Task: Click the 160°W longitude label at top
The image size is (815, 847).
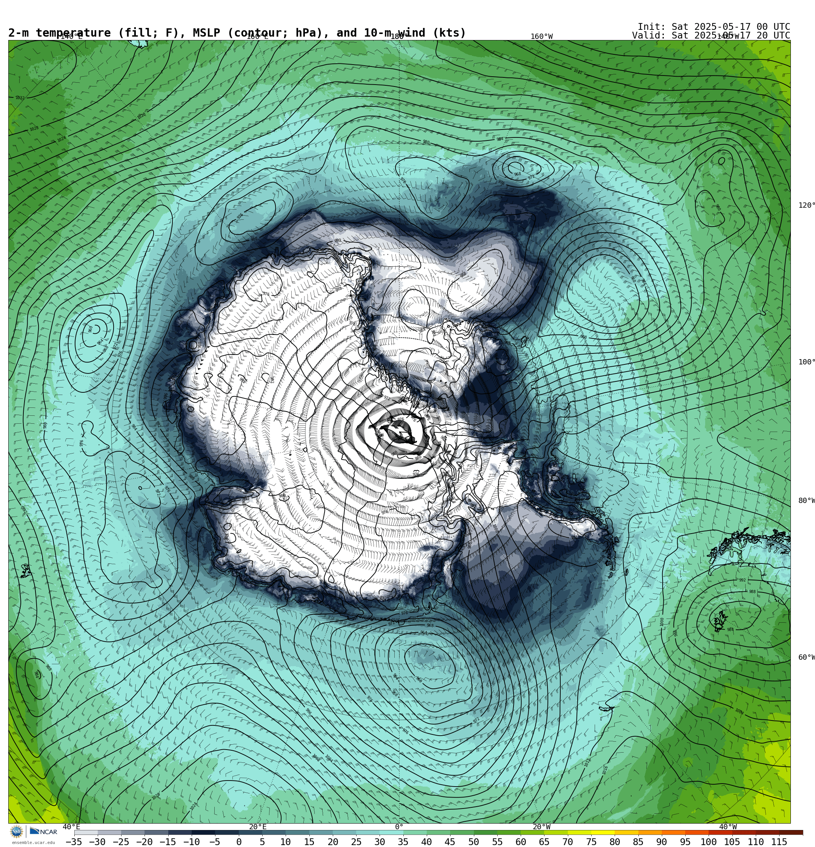Action: click(x=541, y=36)
